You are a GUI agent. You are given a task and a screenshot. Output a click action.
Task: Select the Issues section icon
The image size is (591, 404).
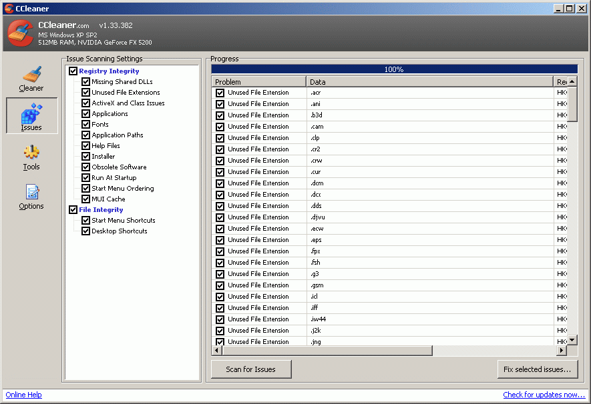coord(31,113)
